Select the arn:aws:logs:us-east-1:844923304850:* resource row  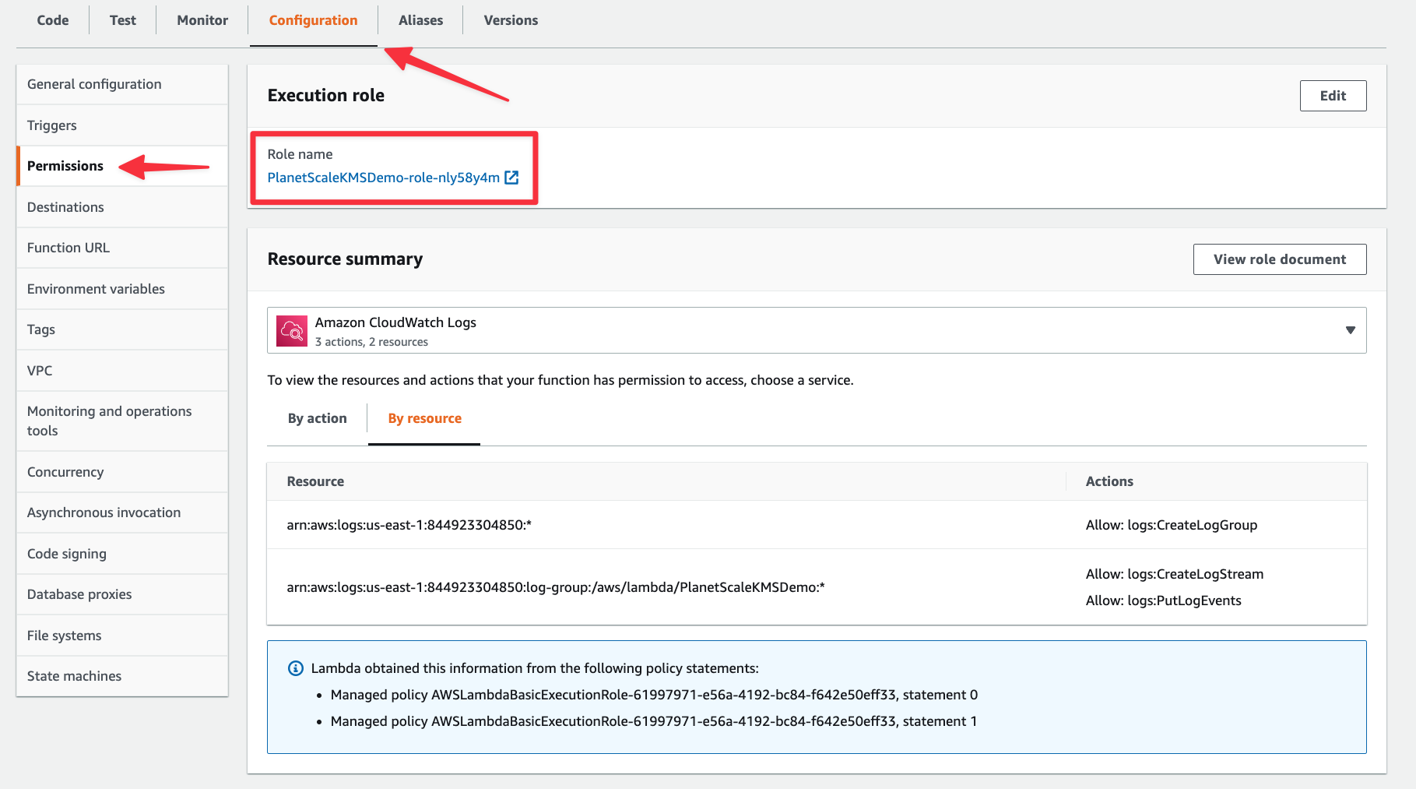click(x=817, y=525)
